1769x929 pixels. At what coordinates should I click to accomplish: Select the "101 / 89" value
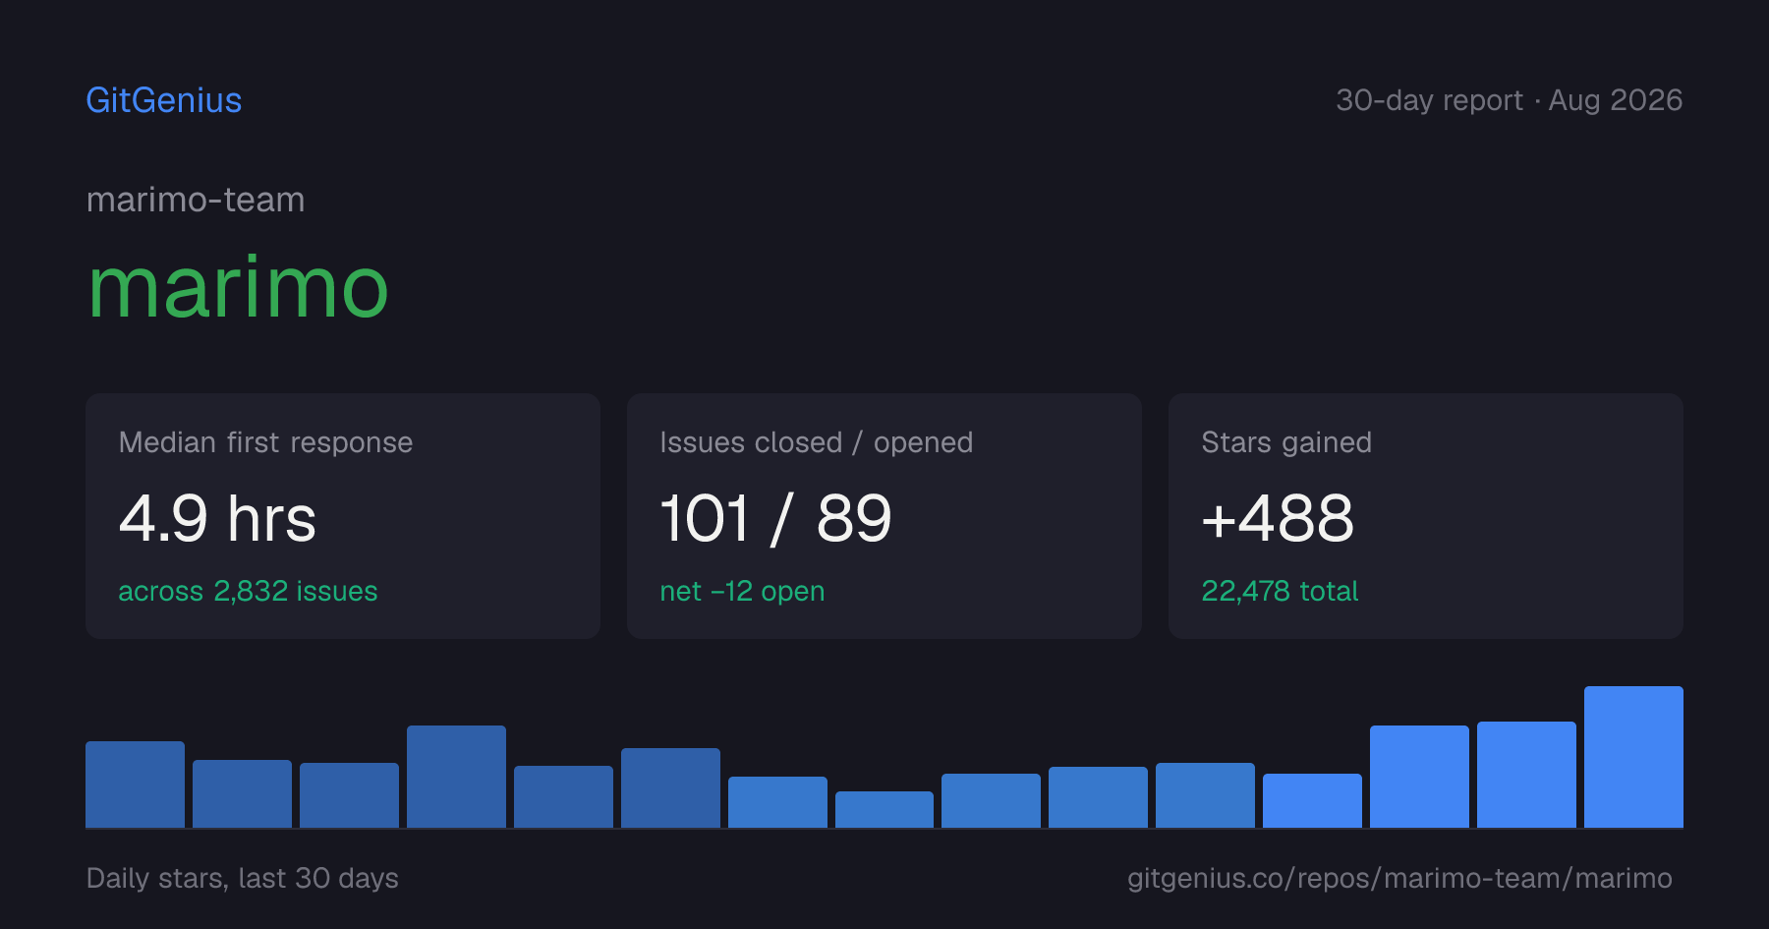click(x=775, y=518)
